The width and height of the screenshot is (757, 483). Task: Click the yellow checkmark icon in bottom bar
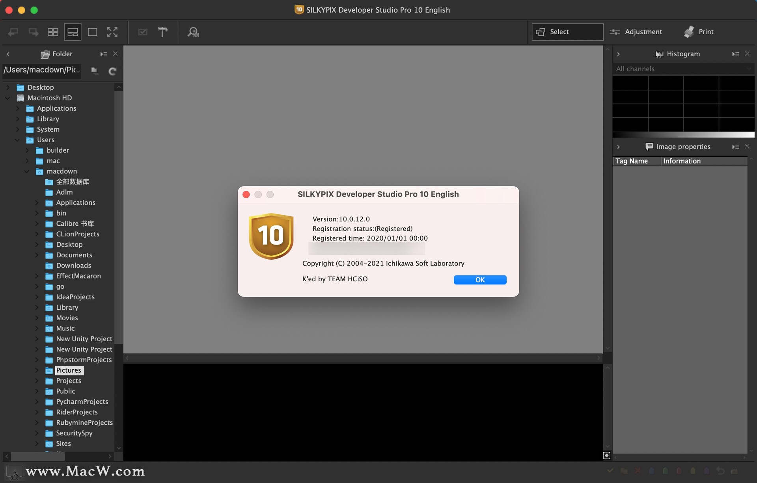coord(610,470)
